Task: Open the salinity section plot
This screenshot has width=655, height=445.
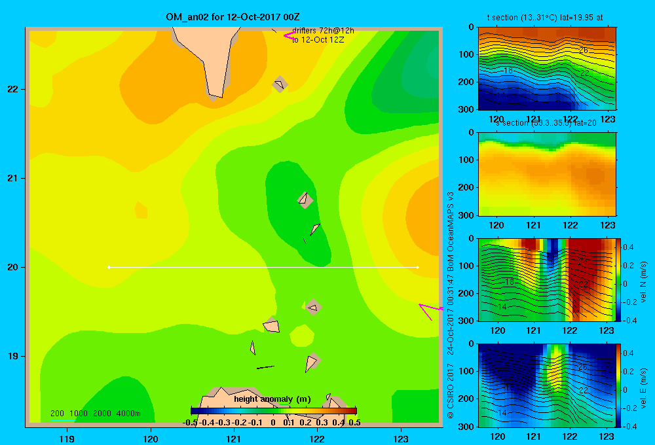Action: 547,174
